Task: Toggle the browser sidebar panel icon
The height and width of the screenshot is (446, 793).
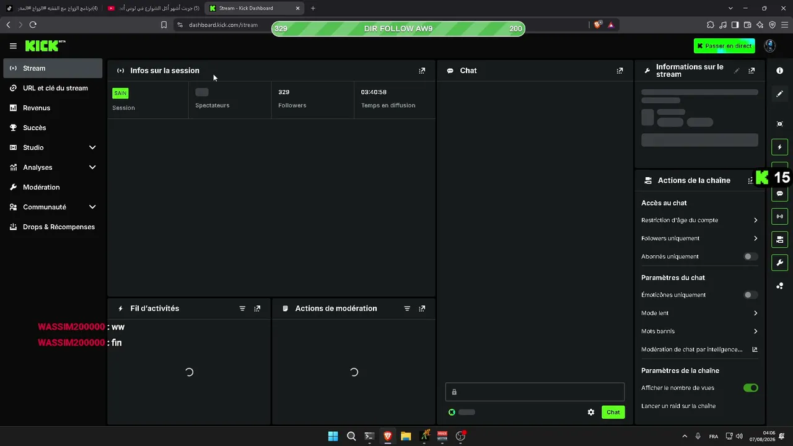Action: [735, 25]
